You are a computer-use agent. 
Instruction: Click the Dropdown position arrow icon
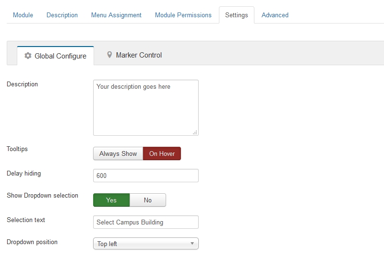coord(192,243)
